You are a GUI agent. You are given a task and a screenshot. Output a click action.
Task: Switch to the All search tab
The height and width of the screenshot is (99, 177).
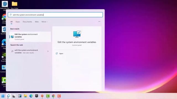click(x=12, y=22)
